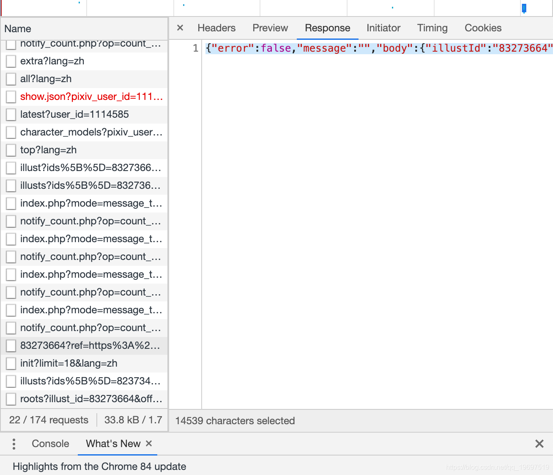553x475 pixels.
Task: Select the roots?illust_id=83273664 request
Action: pyautogui.click(x=85, y=399)
